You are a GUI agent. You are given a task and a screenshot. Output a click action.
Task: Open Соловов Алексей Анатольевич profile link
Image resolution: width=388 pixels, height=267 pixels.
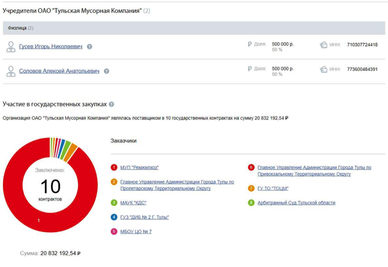click(x=59, y=72)
